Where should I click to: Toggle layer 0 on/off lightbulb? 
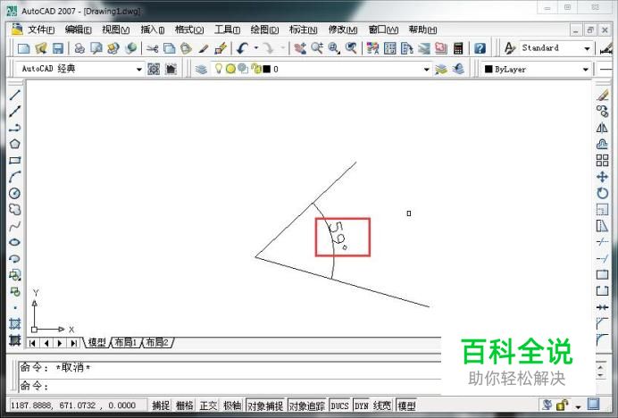[x=218, y=69]
